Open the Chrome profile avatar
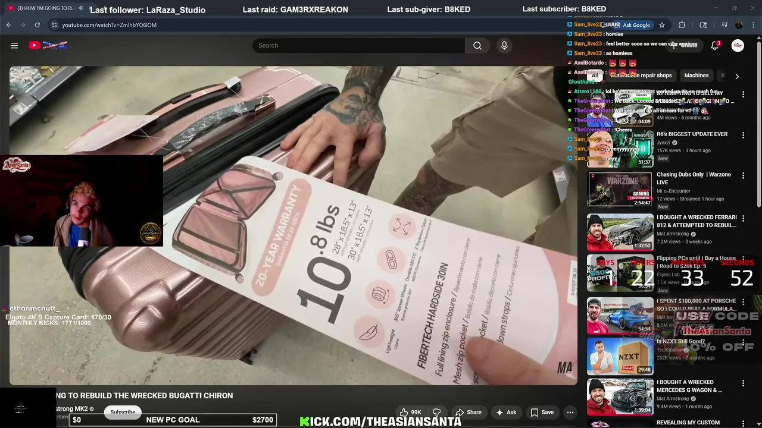 click(x=739, y=25)
